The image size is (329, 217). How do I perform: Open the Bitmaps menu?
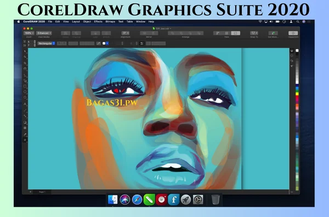pyautogui.click(x=110, y=21)
